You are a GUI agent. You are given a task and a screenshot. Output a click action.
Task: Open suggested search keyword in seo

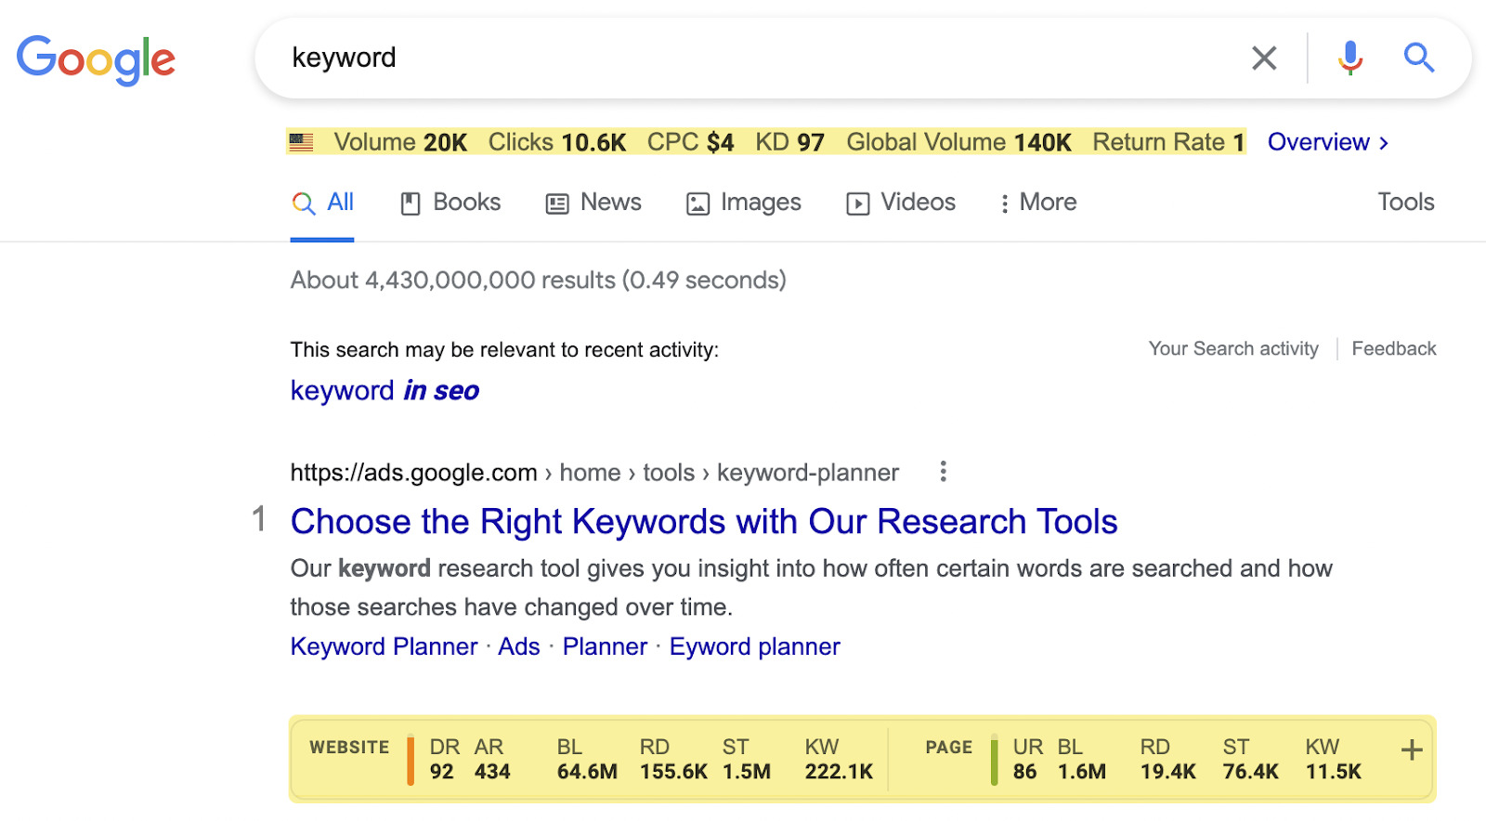[x=385, y=390]
